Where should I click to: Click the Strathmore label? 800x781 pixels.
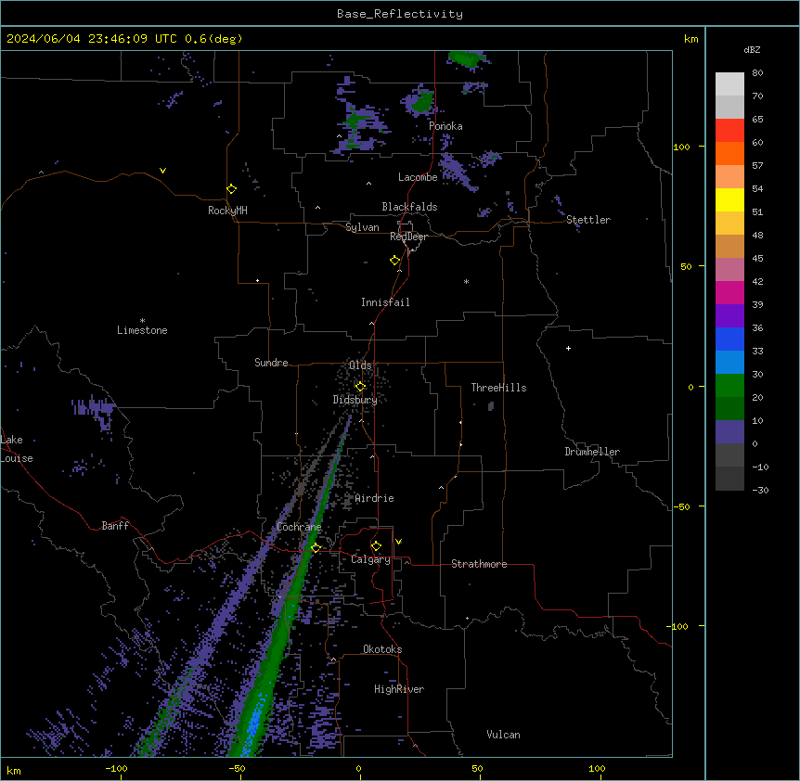pos(479,564)
